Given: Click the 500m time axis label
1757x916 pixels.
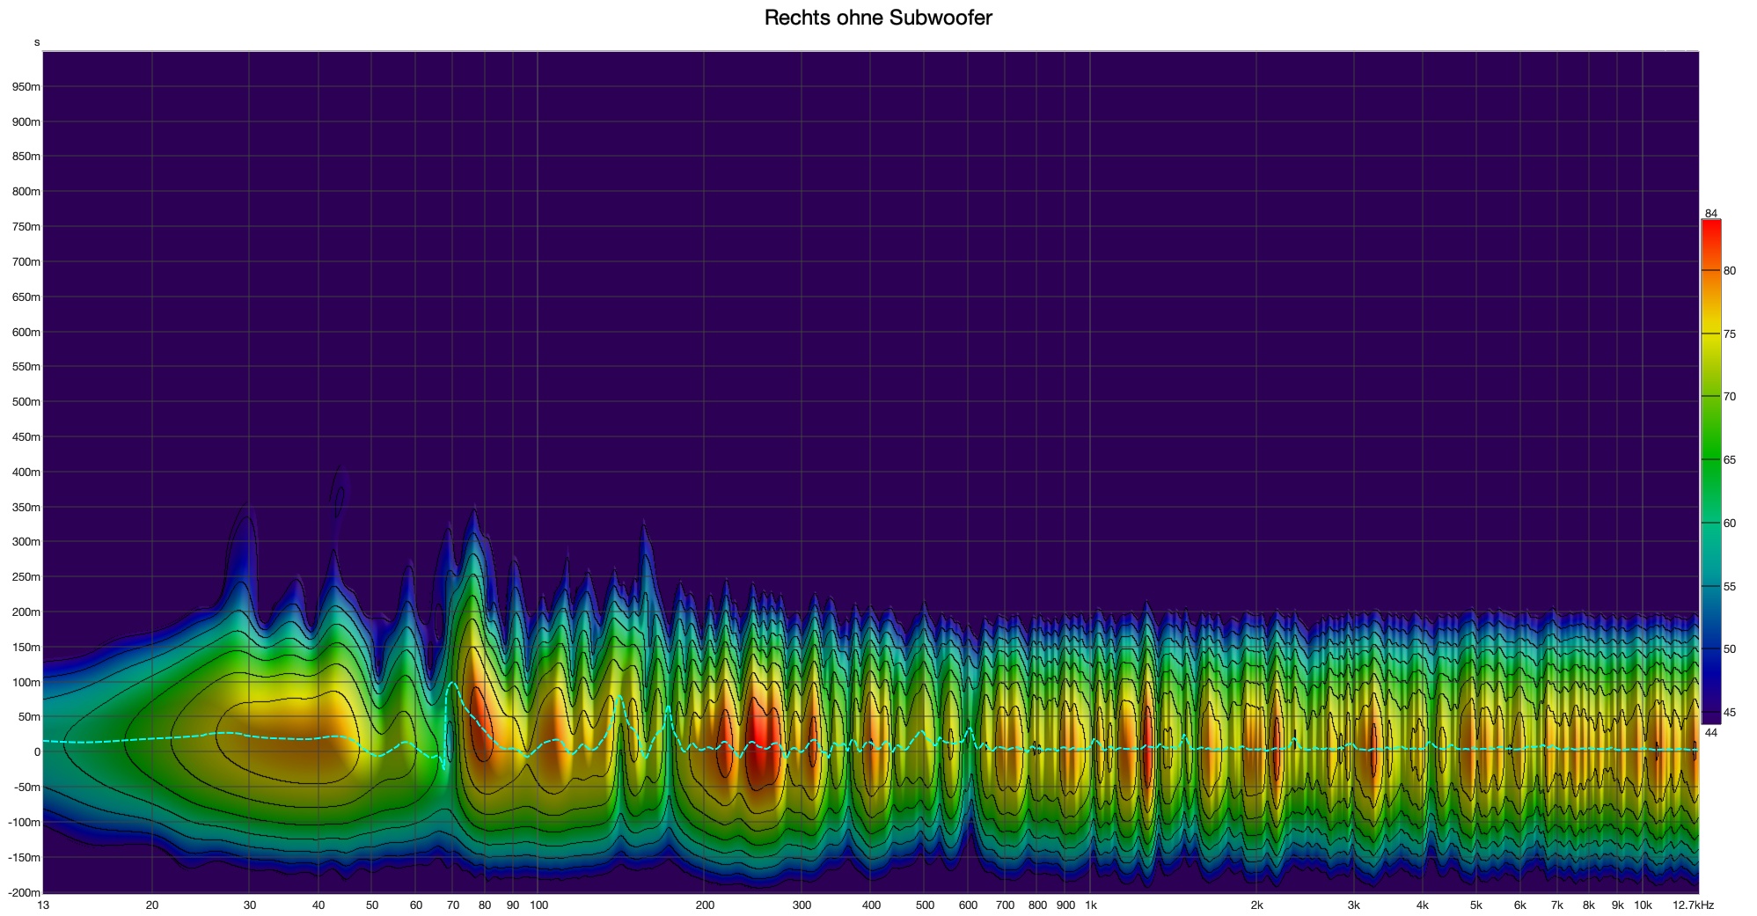Looking at the screenshot, I should coord(26,402).
